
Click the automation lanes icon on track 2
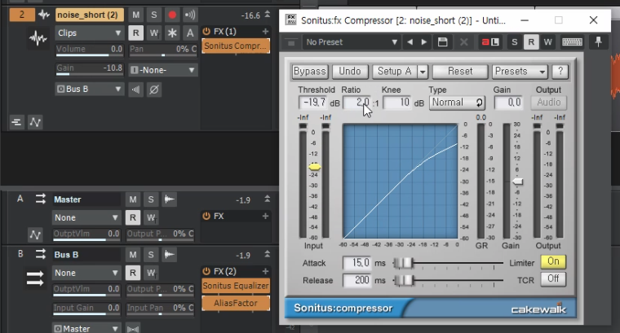click(x=35, y=122)
